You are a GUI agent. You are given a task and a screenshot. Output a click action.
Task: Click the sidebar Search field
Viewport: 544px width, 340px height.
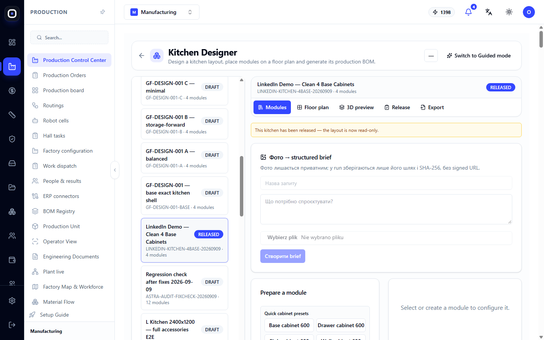click(x=69, y=37)
